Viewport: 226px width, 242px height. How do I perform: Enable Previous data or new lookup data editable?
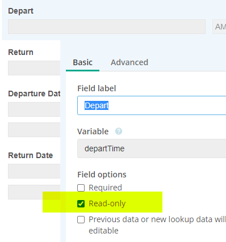pos(81,220)
